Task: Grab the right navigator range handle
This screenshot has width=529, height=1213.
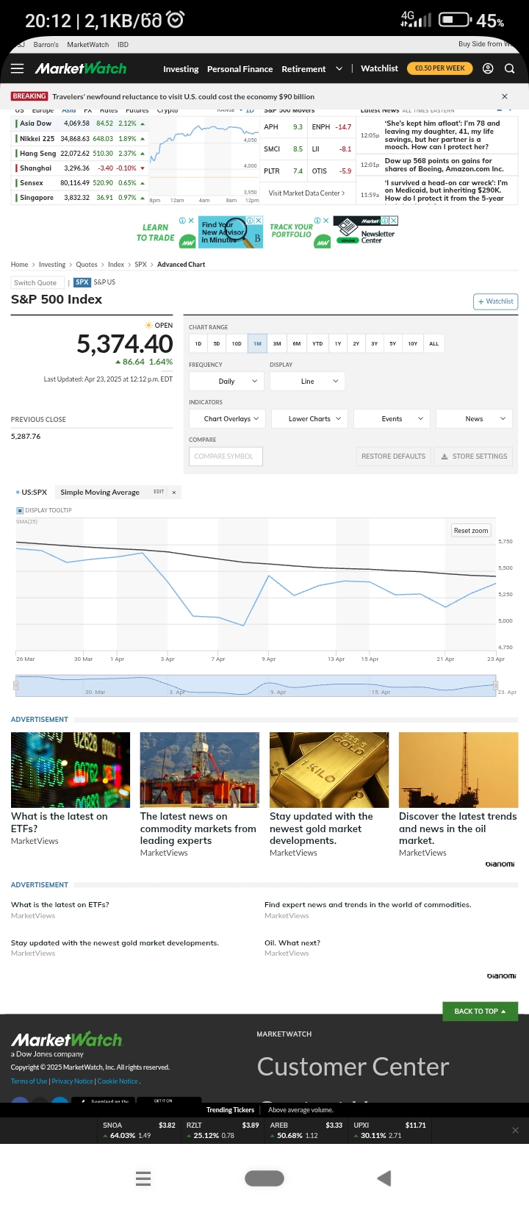Action: [496, 685]
